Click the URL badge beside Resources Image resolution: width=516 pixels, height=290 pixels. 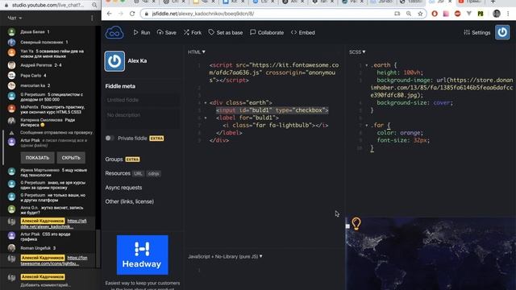coord(138,174)
